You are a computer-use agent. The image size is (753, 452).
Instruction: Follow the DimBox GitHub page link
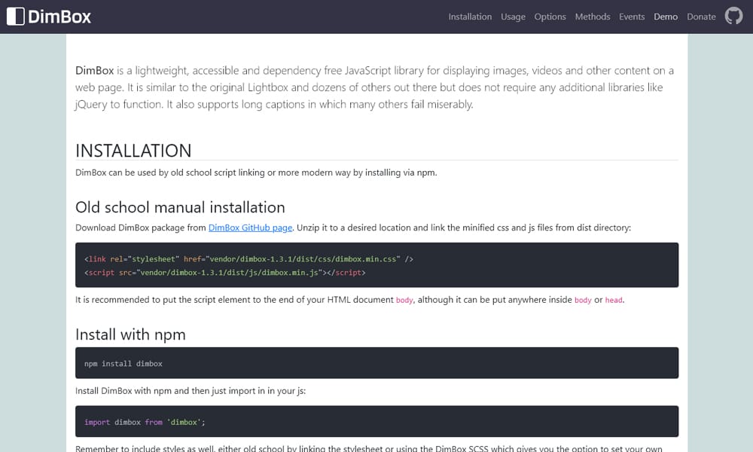click(250, 228)
